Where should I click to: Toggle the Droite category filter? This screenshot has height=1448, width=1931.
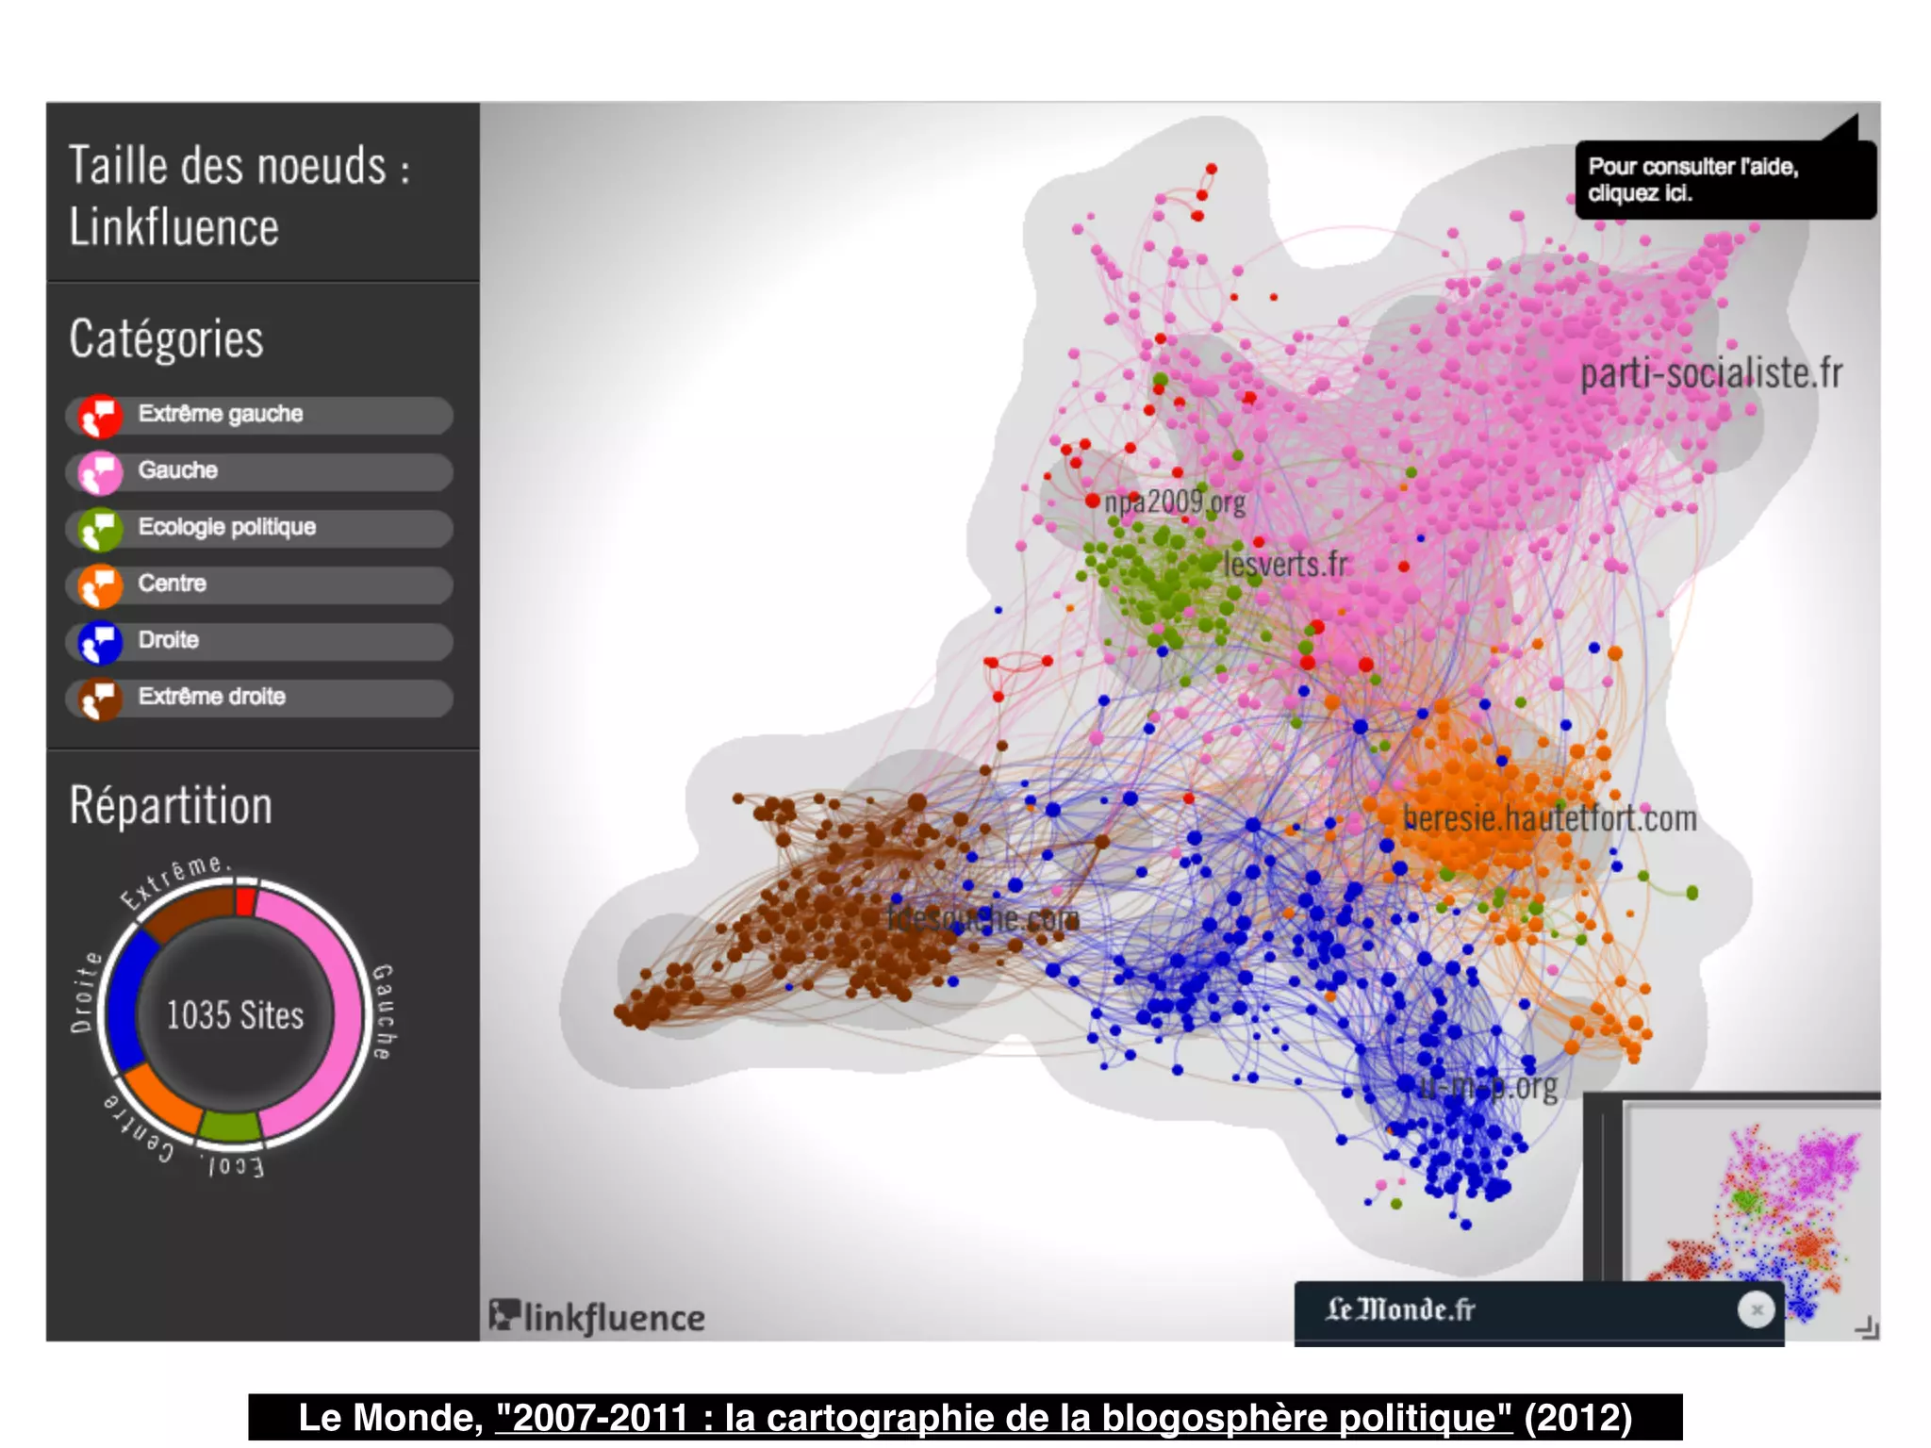(x=259, y=642)
